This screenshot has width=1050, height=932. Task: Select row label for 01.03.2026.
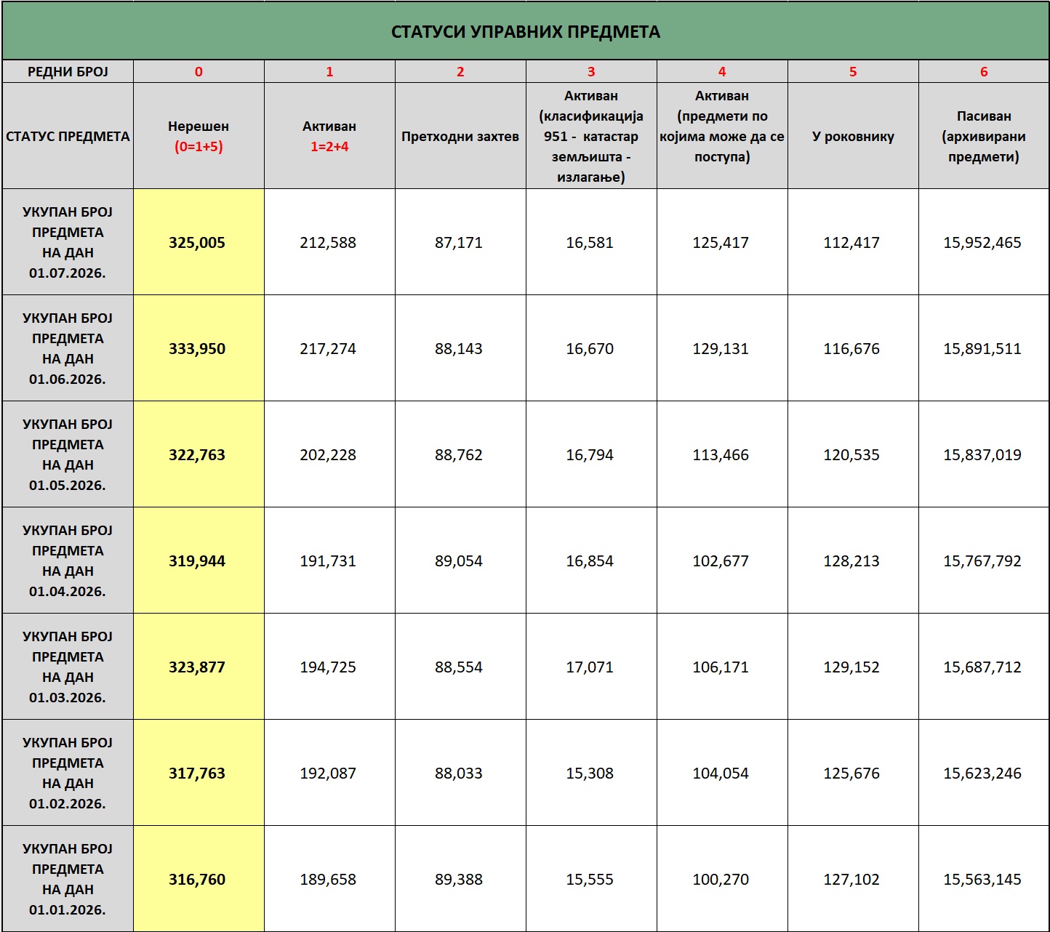click(x=68, y=667)
